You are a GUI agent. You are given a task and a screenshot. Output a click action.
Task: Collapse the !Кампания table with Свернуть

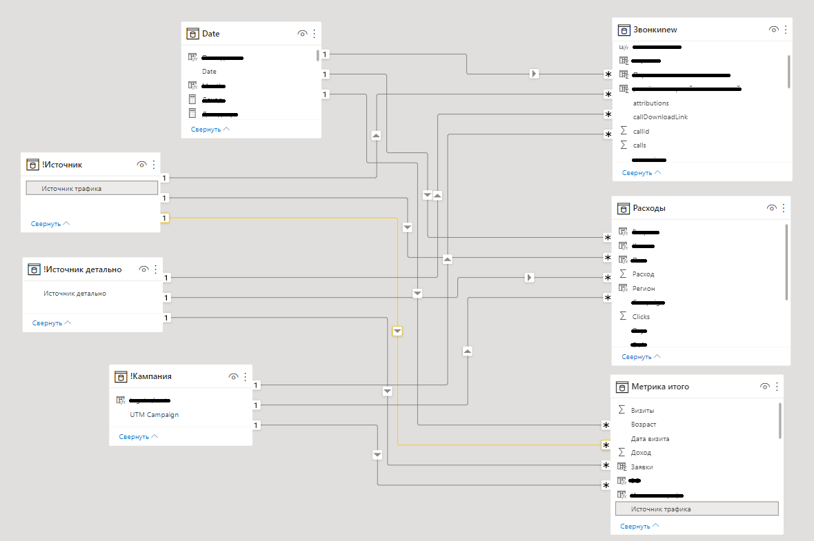tap(139, 437)
